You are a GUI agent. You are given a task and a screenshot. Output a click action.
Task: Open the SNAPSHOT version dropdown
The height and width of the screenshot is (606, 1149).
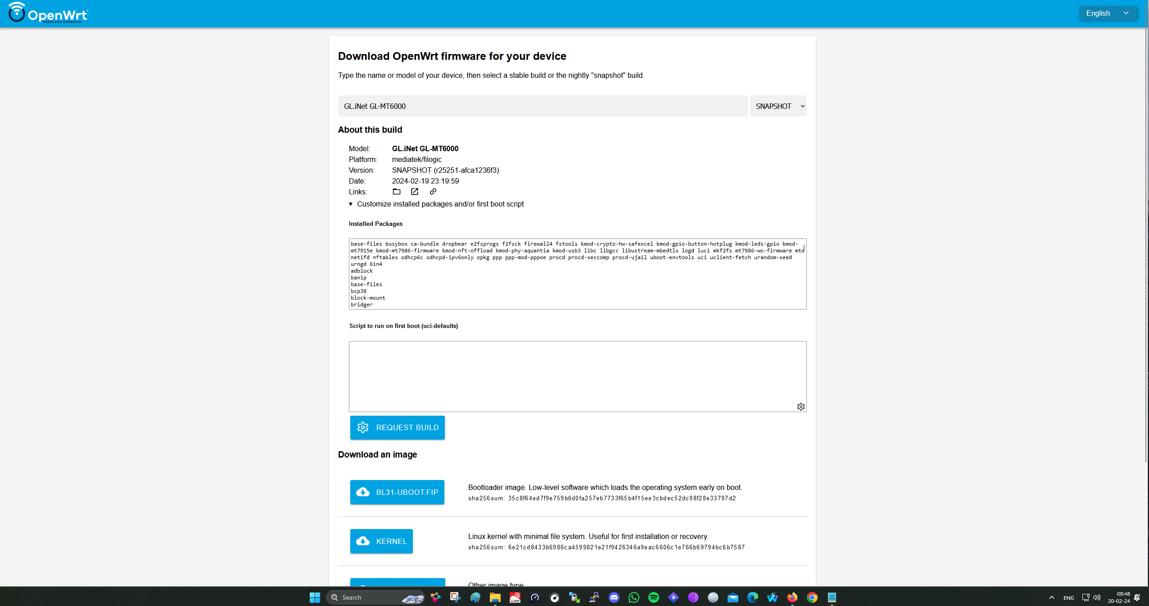[x=778, y=106]
